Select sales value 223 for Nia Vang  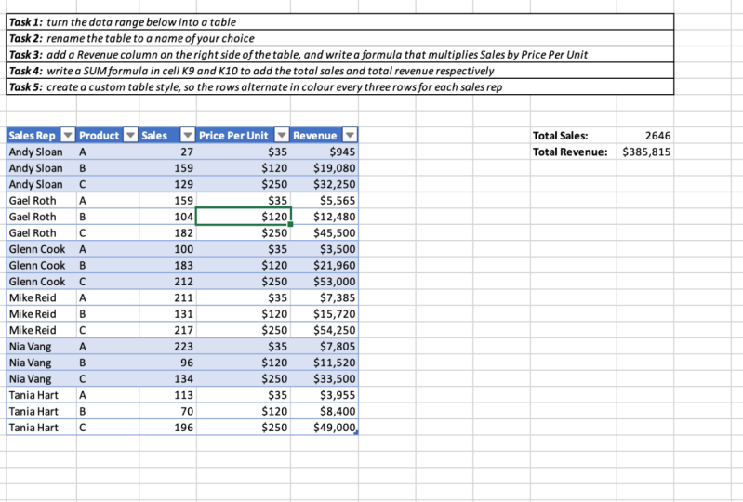pos(167,346)
